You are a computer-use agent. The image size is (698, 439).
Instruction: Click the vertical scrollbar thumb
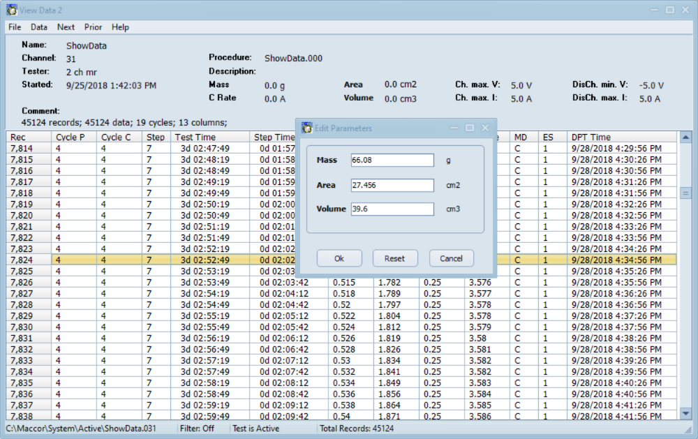coord(685,193)
